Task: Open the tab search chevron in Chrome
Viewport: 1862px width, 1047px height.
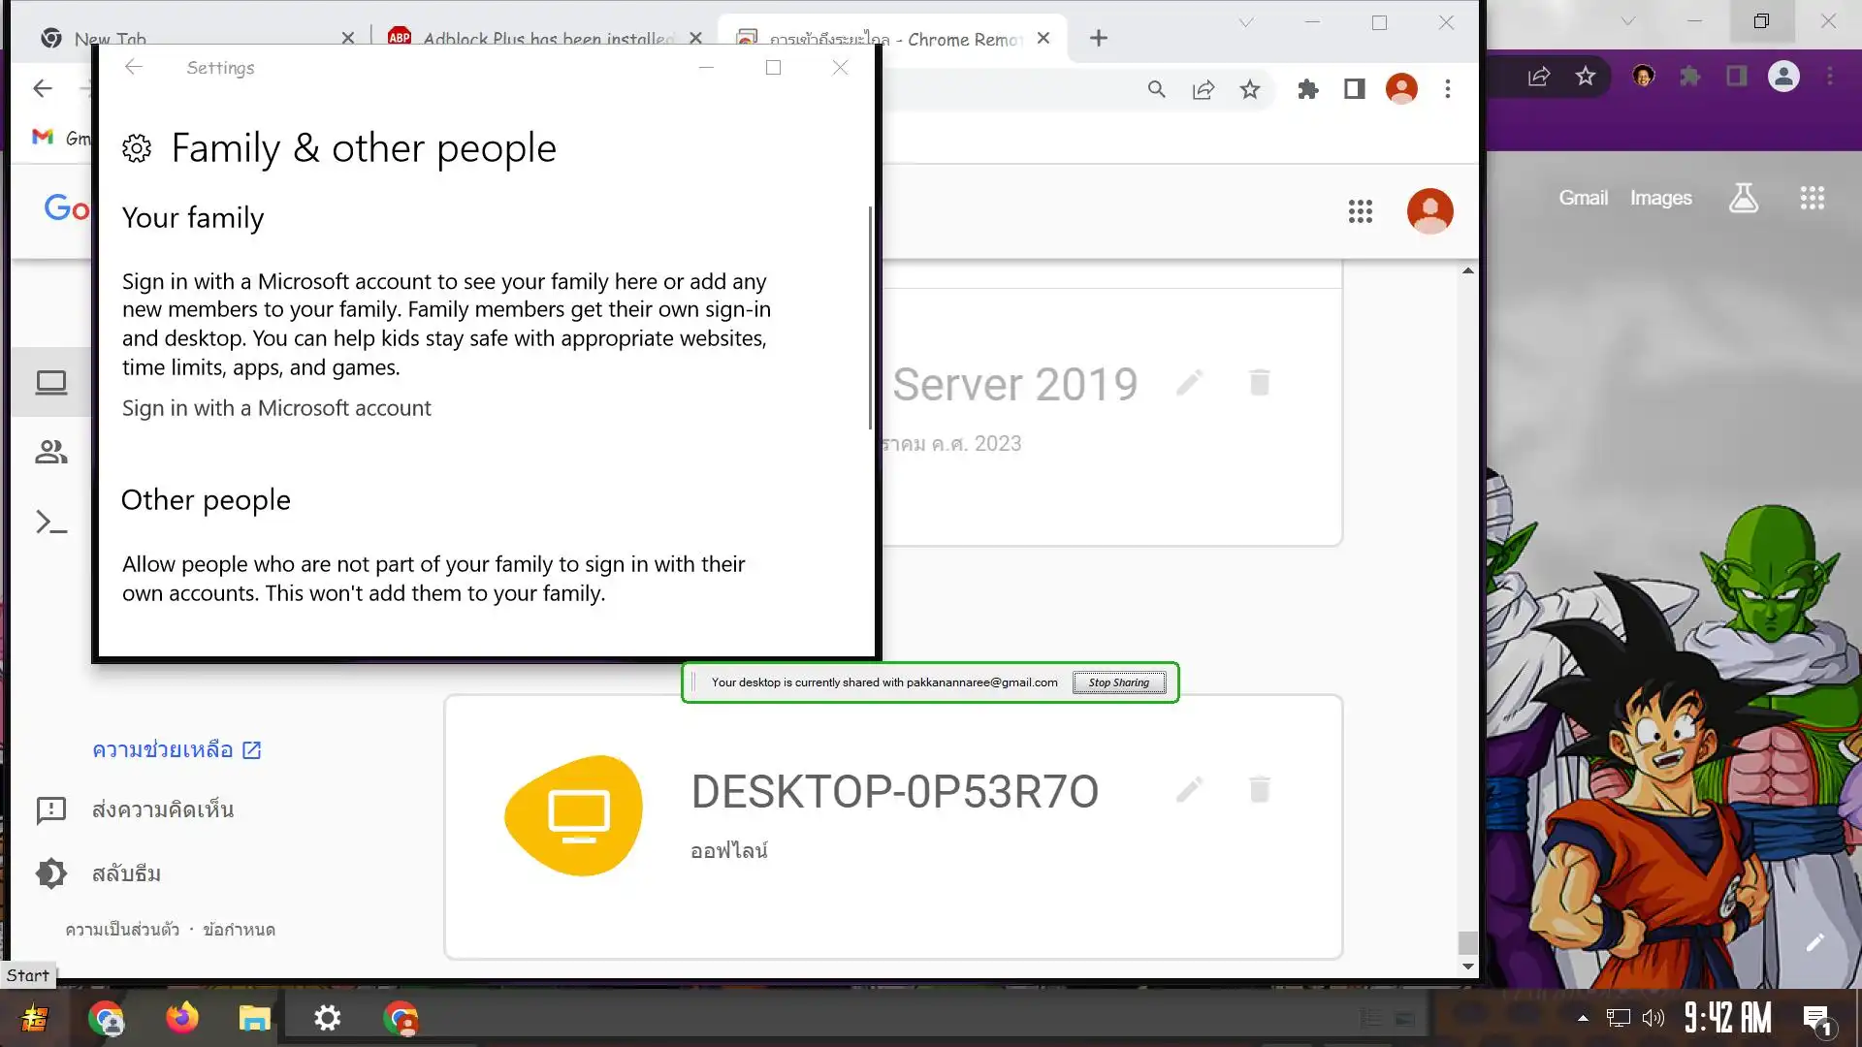Action: tap(1246, 22)
